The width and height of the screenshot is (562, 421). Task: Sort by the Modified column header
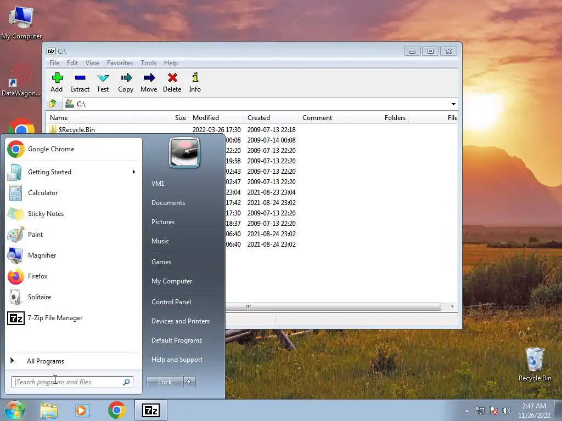(216, 118)
